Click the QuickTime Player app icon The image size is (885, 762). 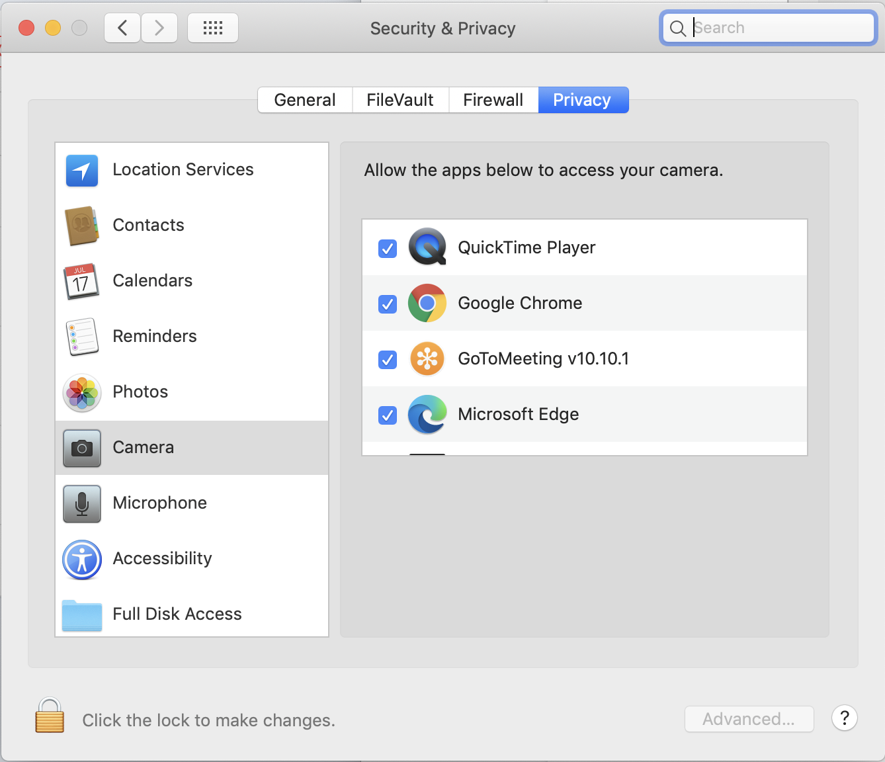click(x=427, y=247)
